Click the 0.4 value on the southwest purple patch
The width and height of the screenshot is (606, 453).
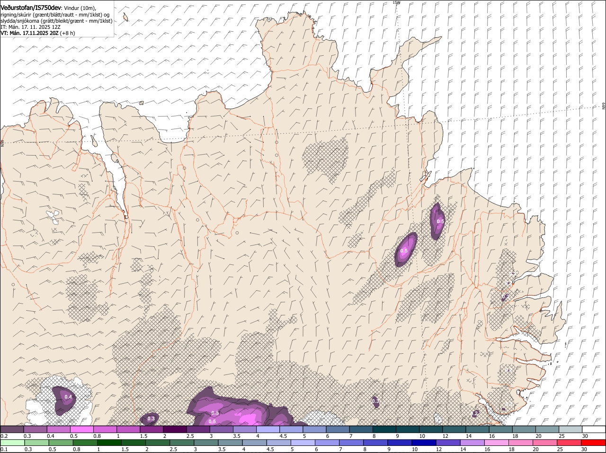(68, 397)
